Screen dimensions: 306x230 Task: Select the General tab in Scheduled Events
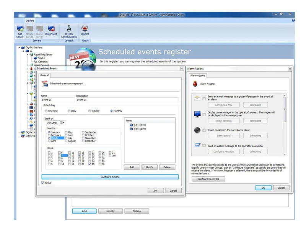(44, 75)
